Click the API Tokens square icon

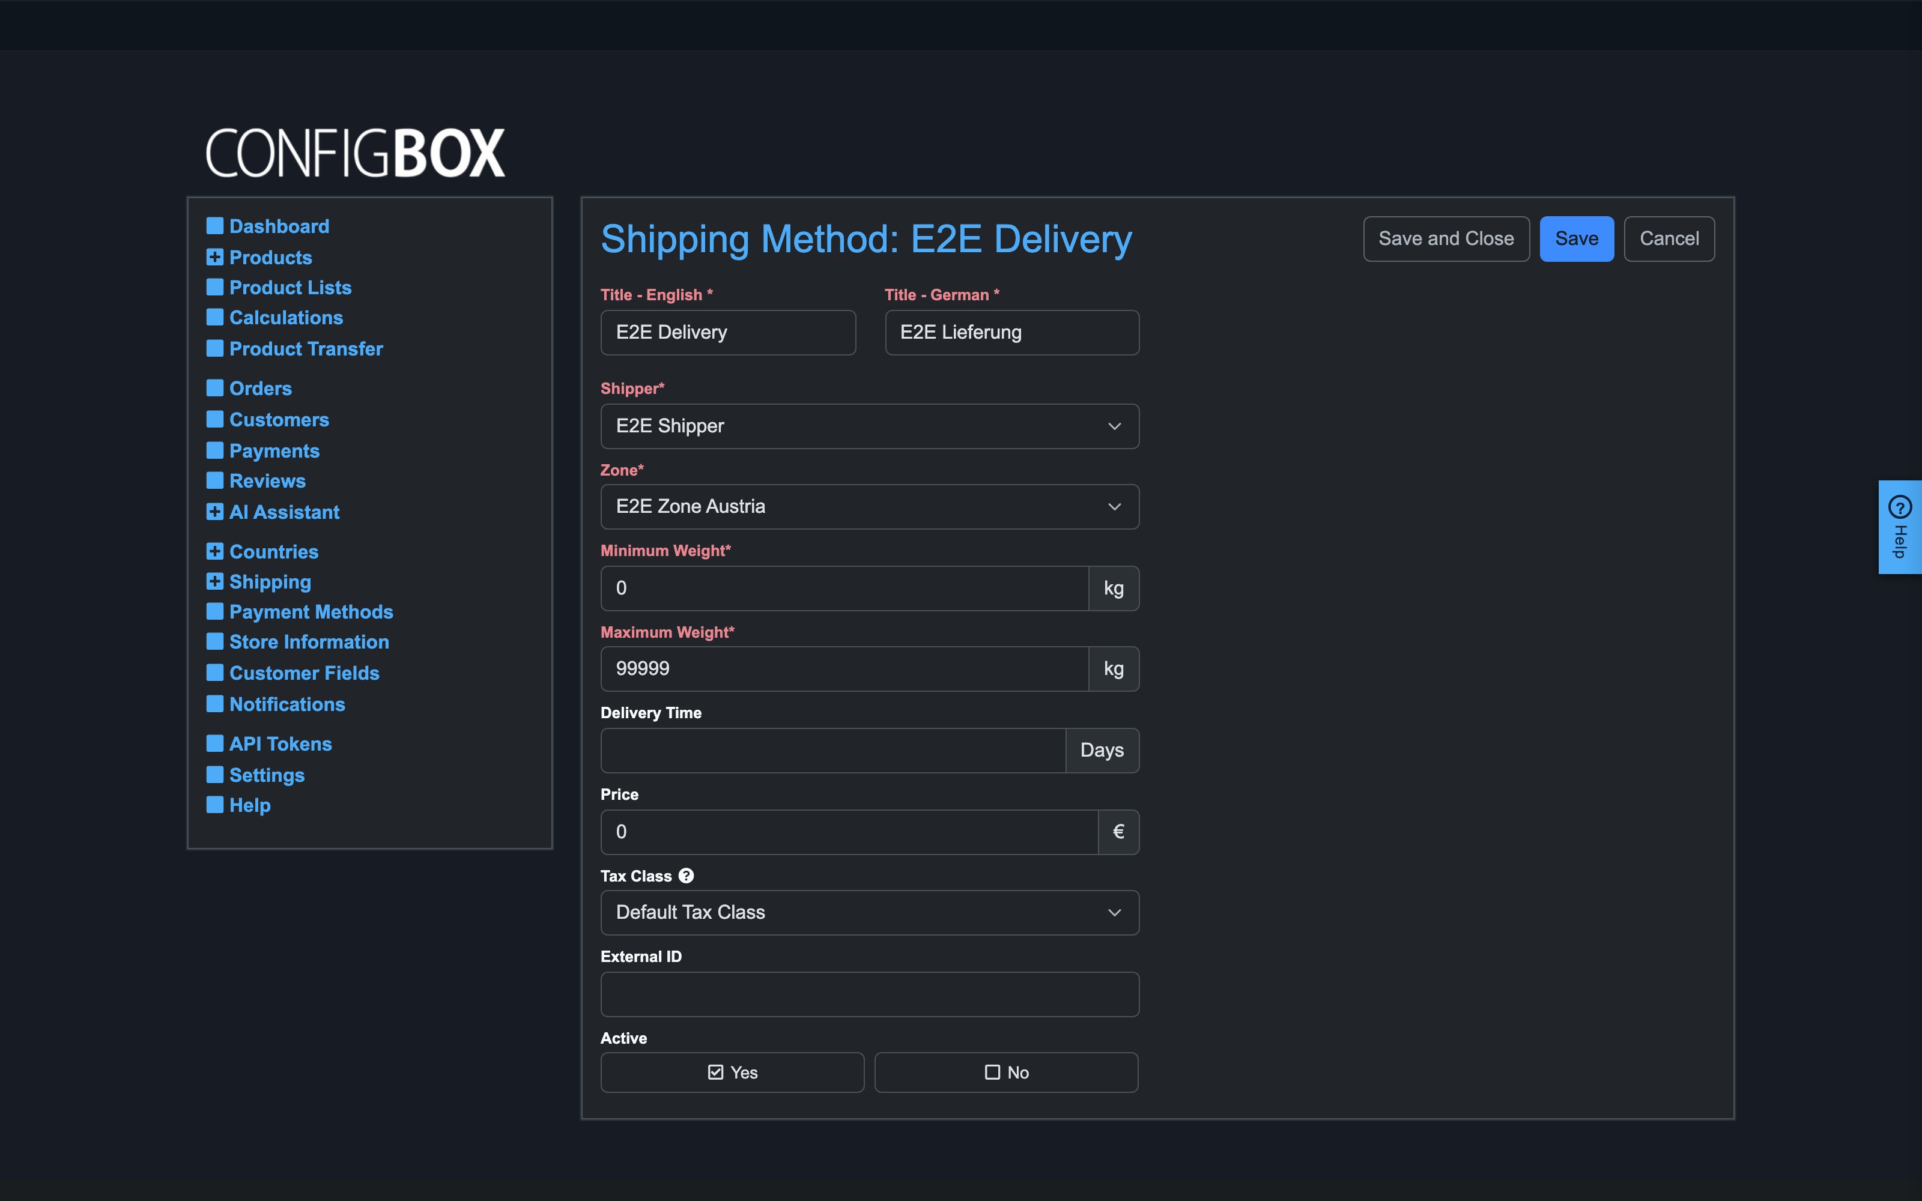(x=214, y=743)
